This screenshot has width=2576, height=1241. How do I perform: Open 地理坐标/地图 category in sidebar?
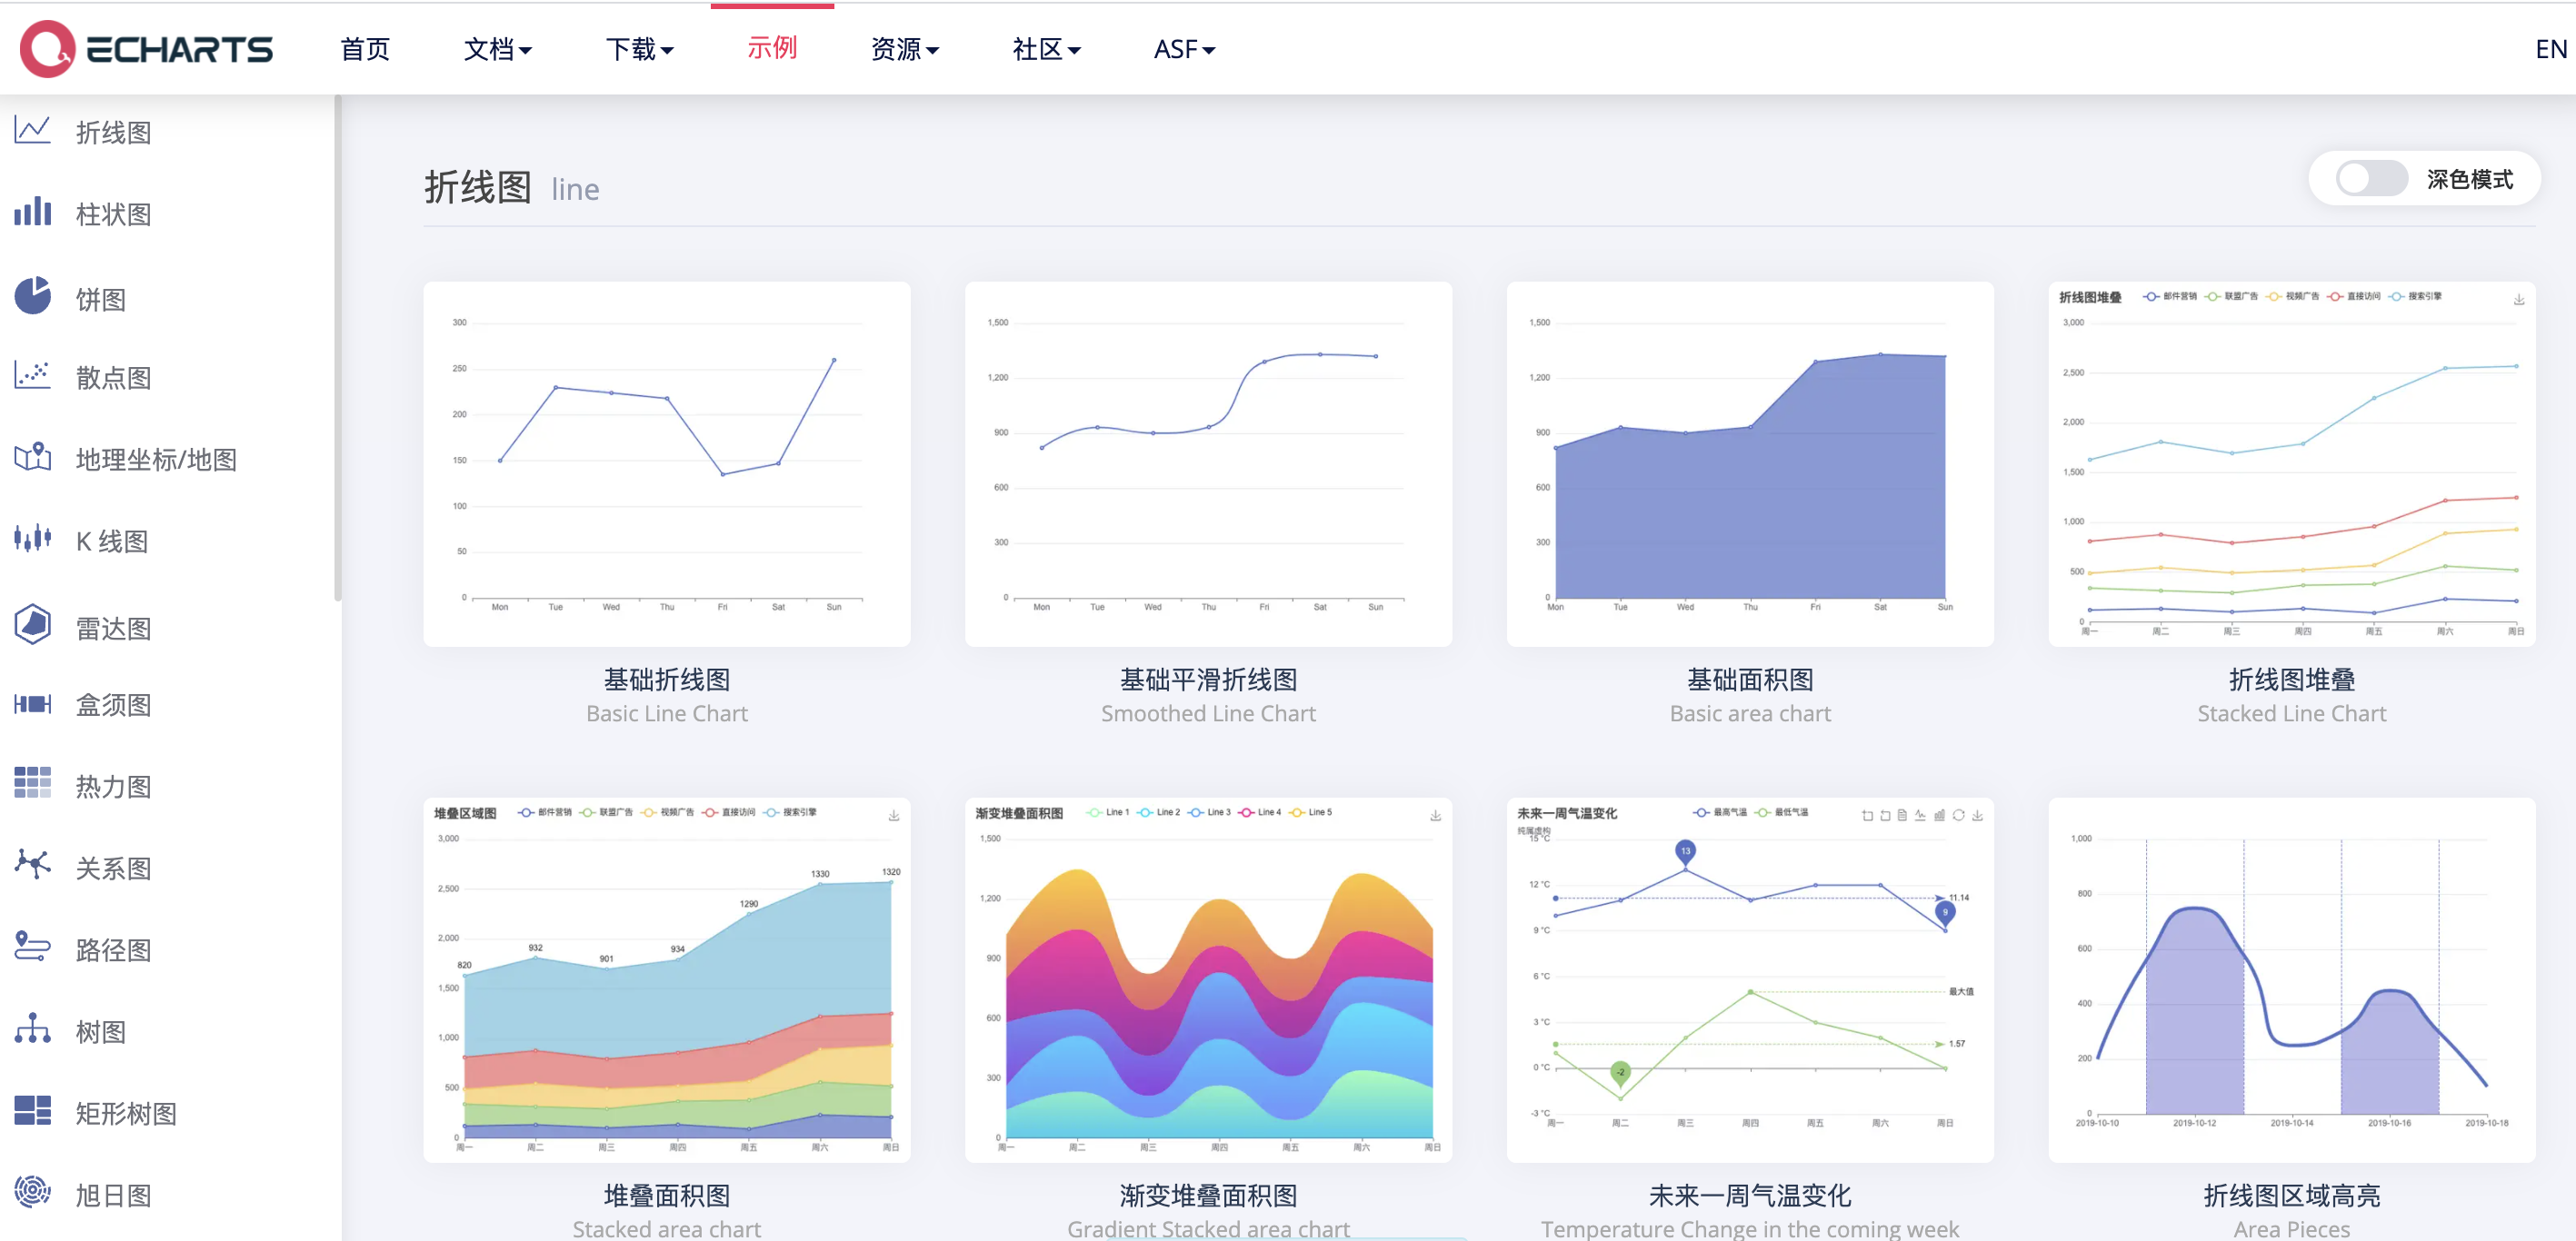pyautogui.click(x=156, y=459)
